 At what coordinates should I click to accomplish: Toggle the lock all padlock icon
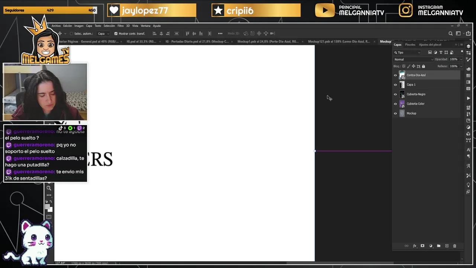423,66
